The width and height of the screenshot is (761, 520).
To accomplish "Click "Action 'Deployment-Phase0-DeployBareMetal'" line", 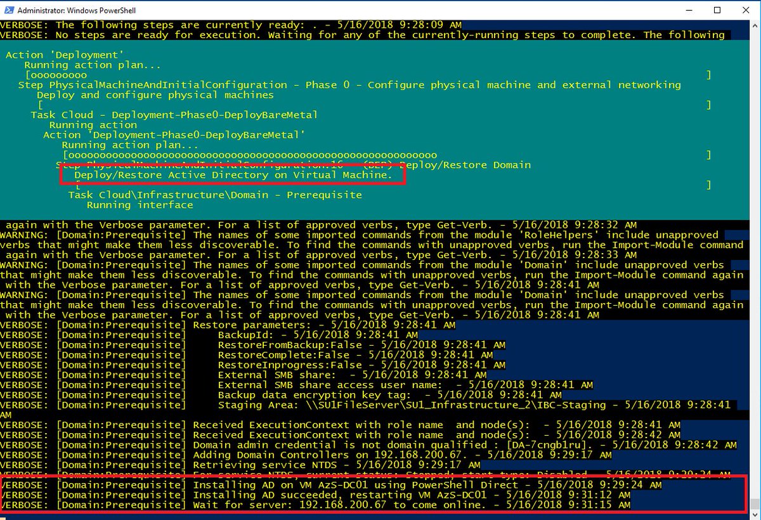I will pos(174,135).
